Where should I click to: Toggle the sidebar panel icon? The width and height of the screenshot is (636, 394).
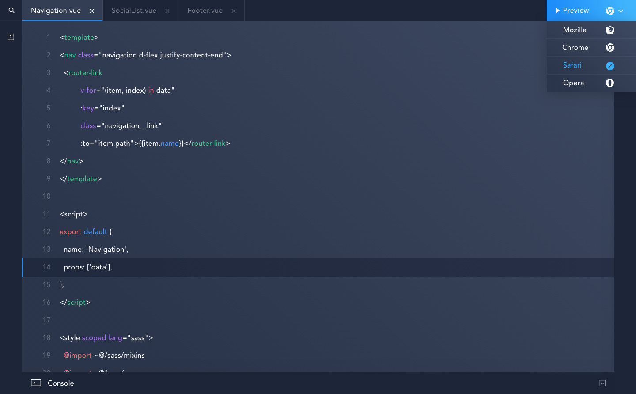click(11, 37)
